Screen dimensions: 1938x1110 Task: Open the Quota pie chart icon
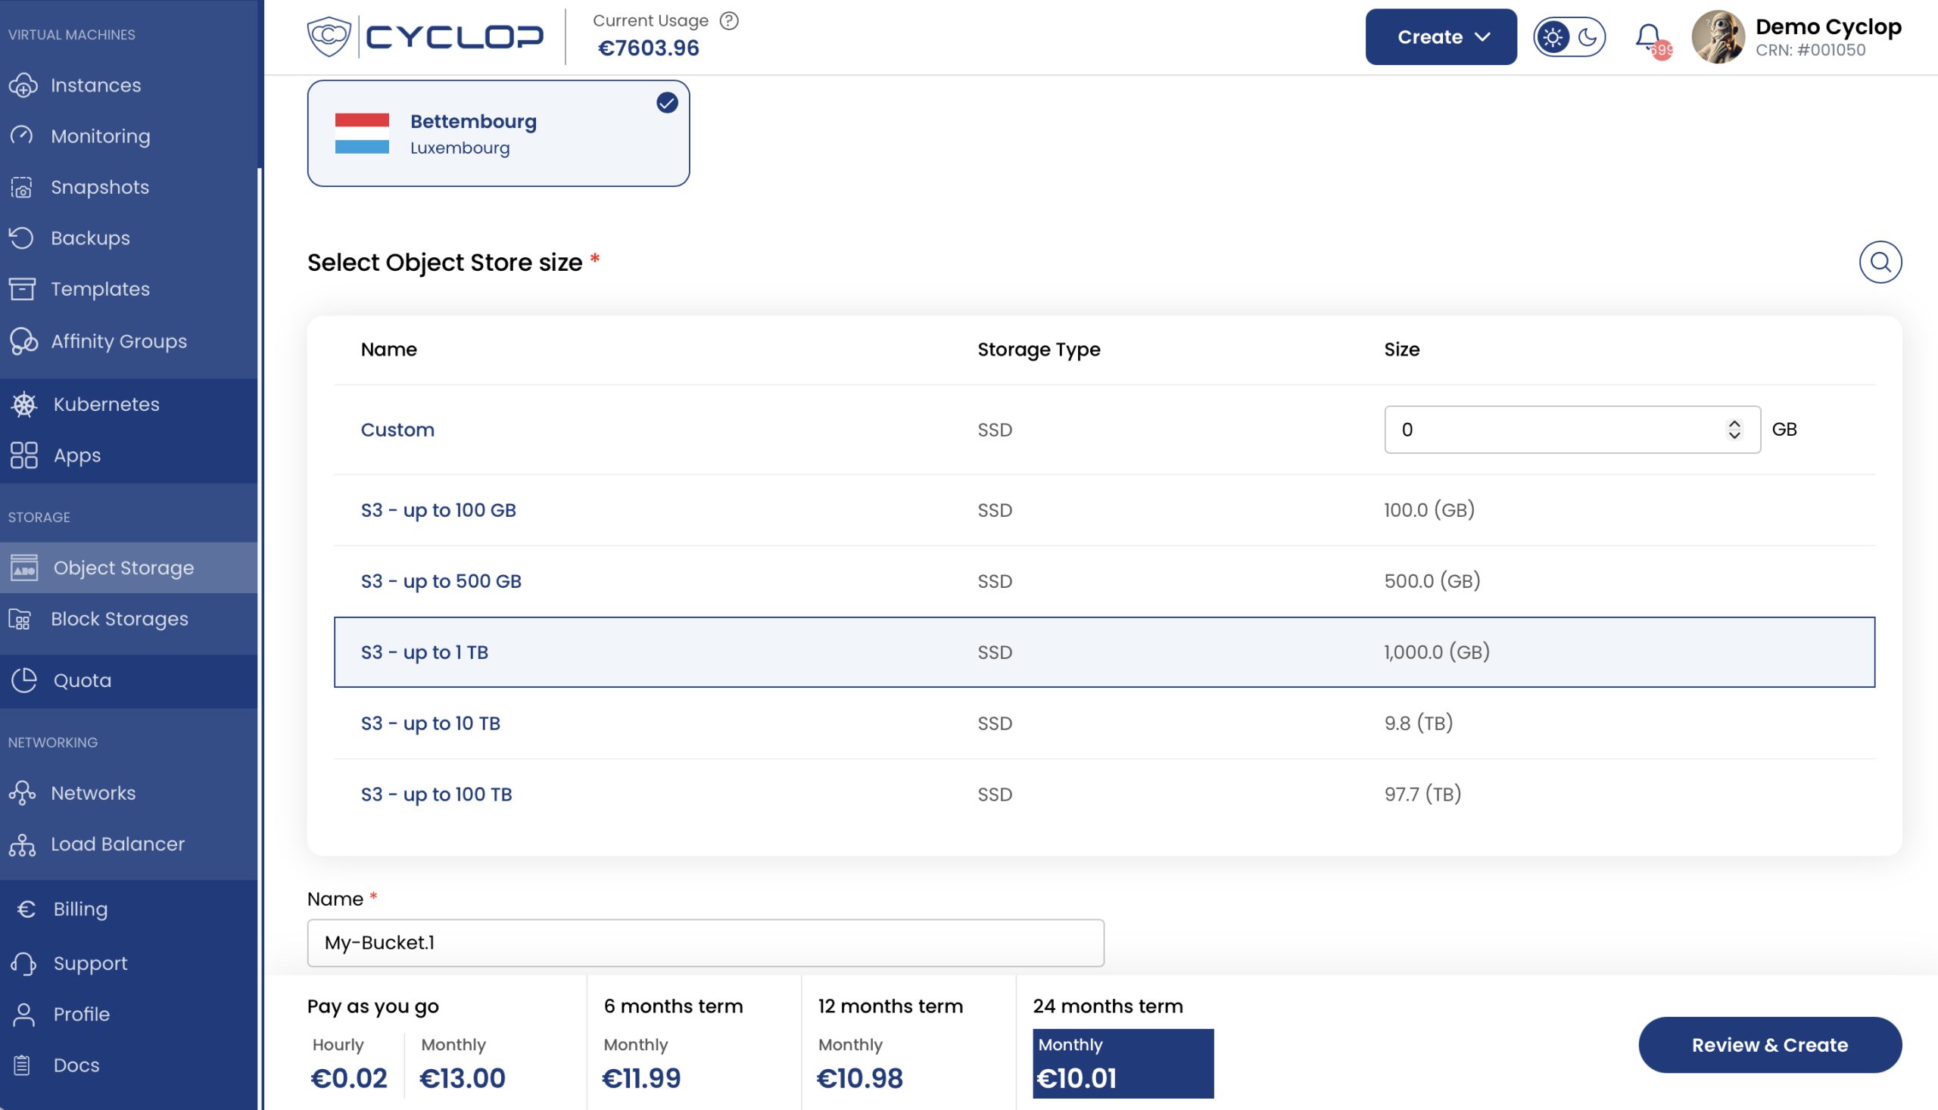coord(23,680)
